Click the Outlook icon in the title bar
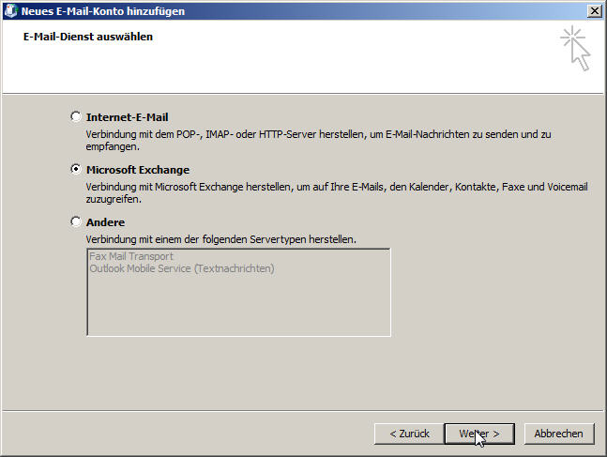This screenshot has width=607, height=457. 10,11
